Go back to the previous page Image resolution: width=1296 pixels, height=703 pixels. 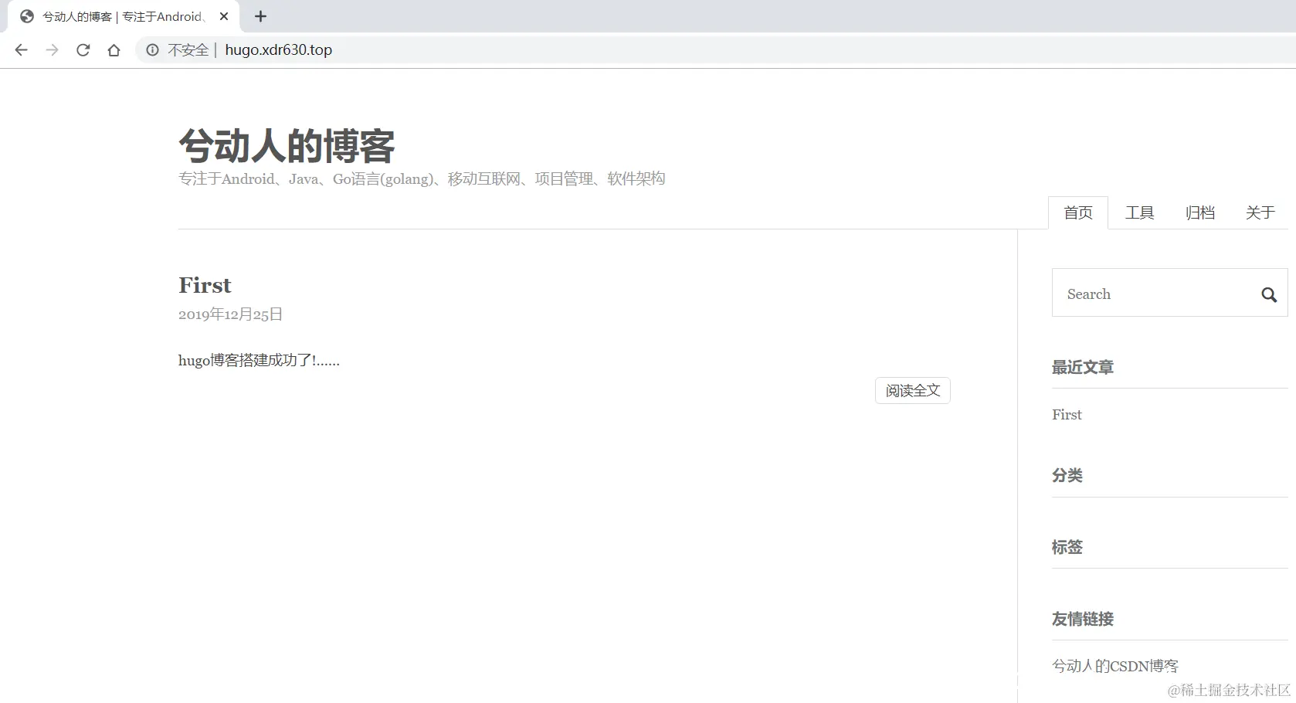pyautogui.click(x=21, y=49)
